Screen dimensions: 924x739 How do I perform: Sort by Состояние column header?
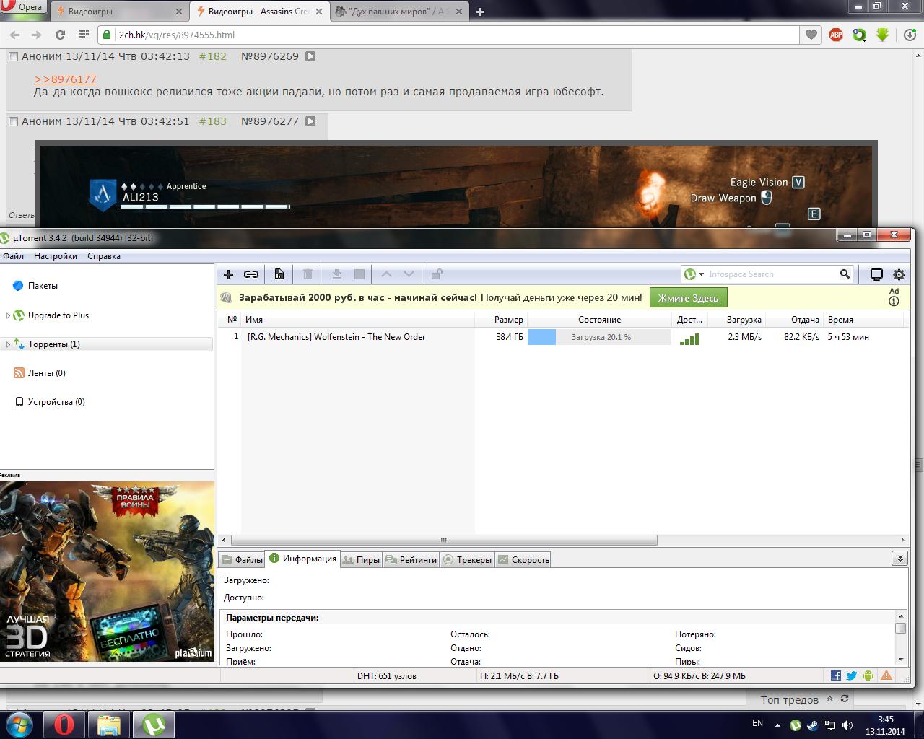[599, 320]
